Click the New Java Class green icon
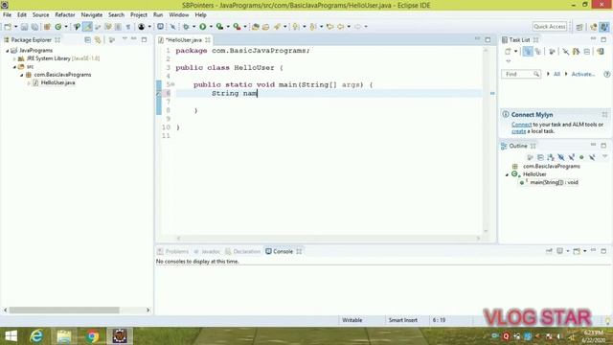Viewport: 613px width, 345px height. [x=58, y=27]
